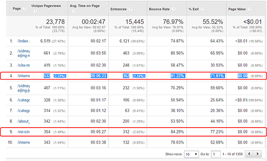Image resolution: width=267 pixels, height=161 pixels.
Task: Click help icon under Avg. Time on Page
Action: pyautogui.click(x=74, y=11)
